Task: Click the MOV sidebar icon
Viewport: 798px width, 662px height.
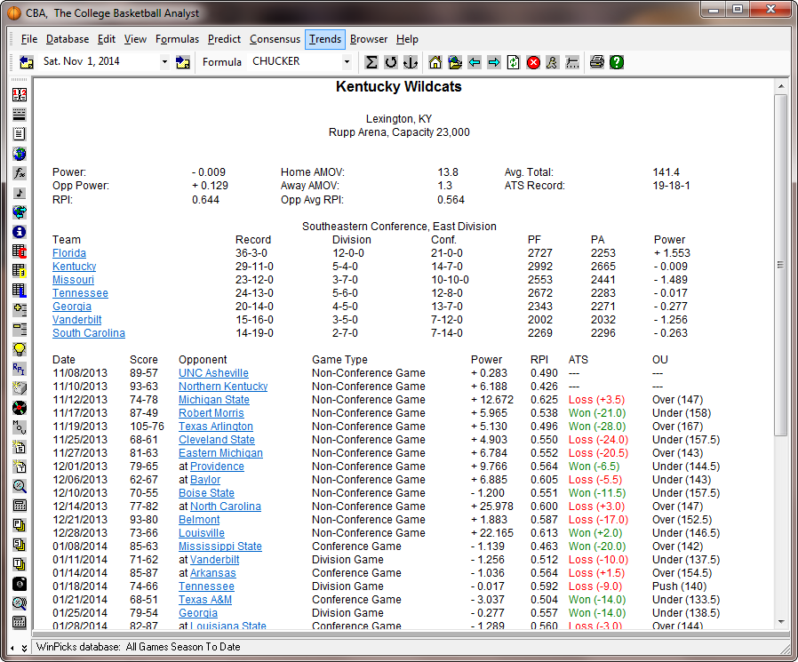Action: pos(20,427)
